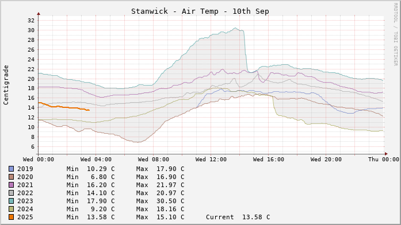Select the '2021' legend label
Screen dimensions: 401x225
(x=25, y=185)
